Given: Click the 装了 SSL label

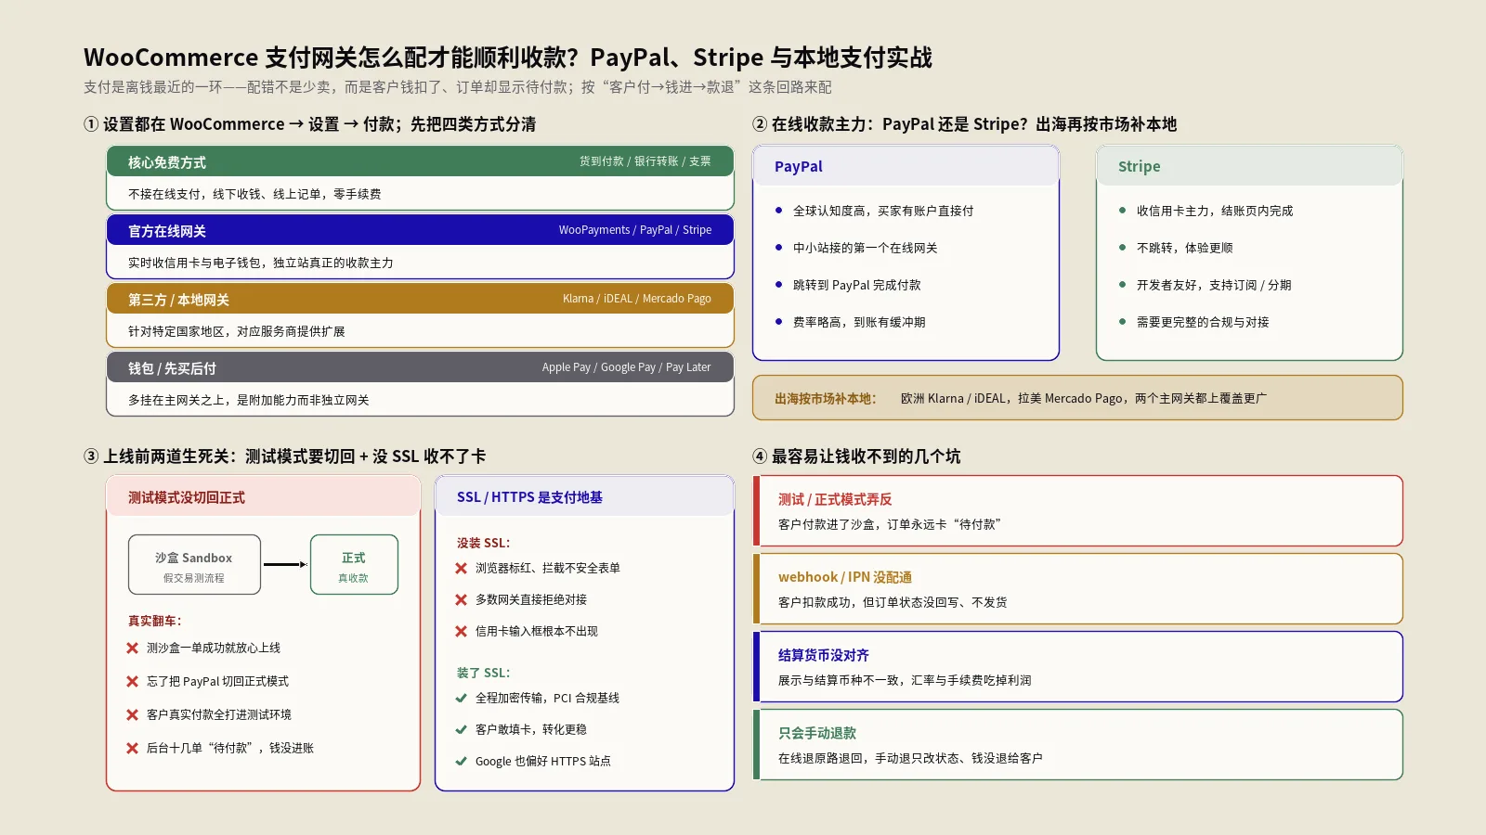Looking at the screenshot, I should pos(483,673).
